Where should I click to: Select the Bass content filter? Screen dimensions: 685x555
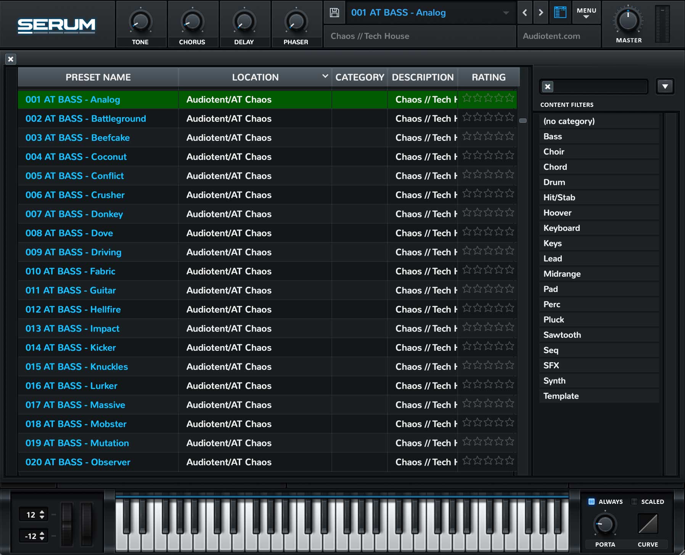(x=553, y=136)
